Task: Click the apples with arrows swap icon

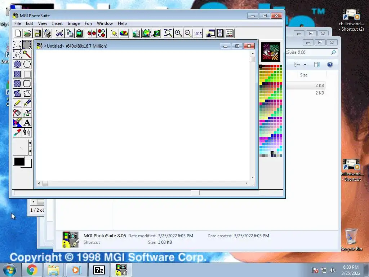Action: click(x=101, y=33)
